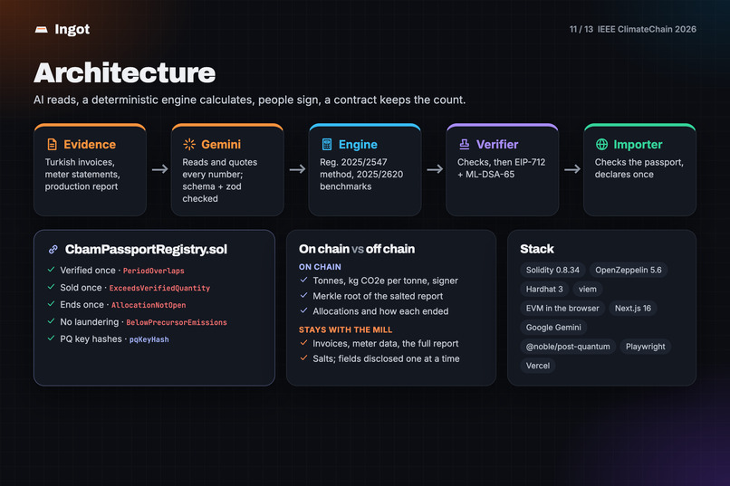Viewport: 730px width, 486px height.
Task: Click the Engine calculator icon
Action: [x=327, y=144]
